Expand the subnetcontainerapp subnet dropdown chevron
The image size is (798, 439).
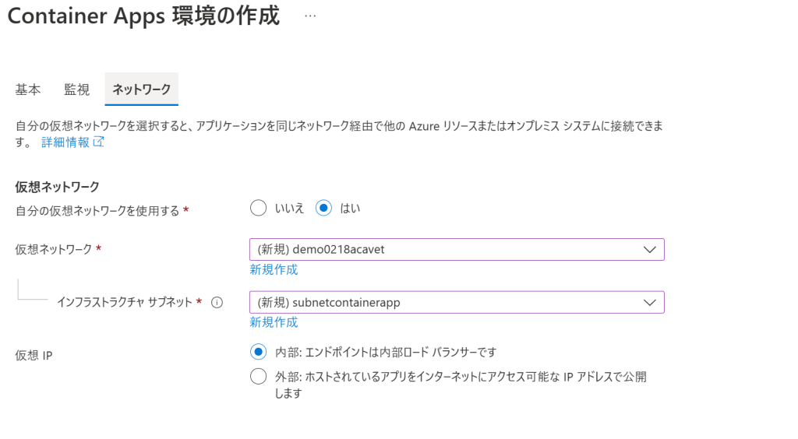[649, 302]
